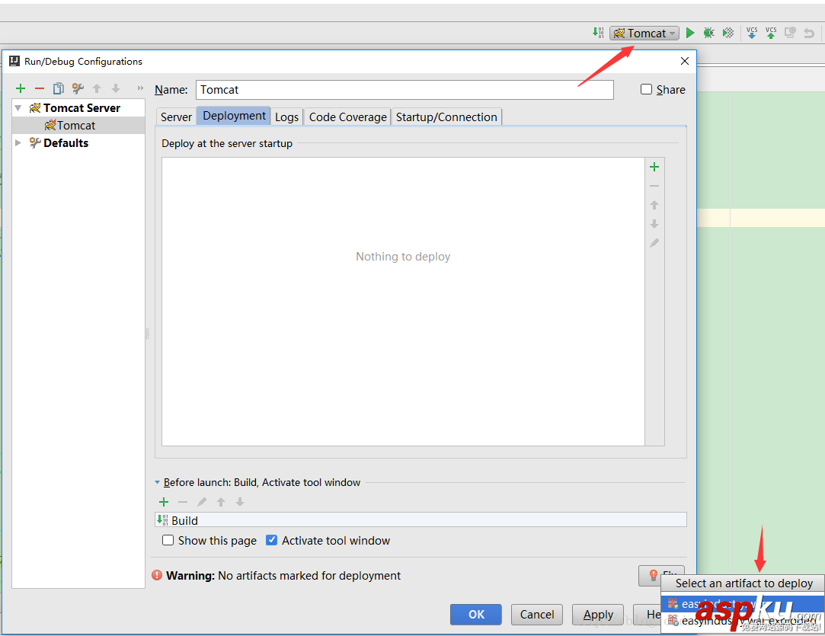Add a before launch task with the plus
Image resolution: width=825 pixels, height=636 pixels.
click(164, 502)
